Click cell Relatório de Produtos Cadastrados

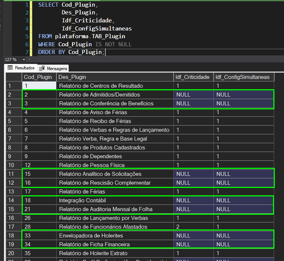point(115,148)
